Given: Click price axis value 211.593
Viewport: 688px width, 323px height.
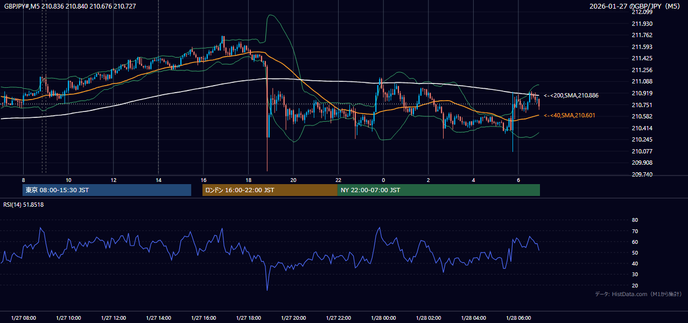Looking at the screenshot, I should 642,47.
